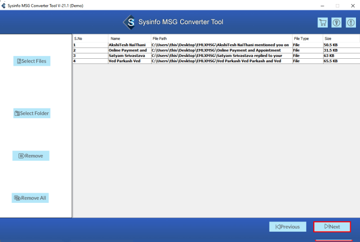Screen dimensions: 360x242
Task: Minimize the MSG Converter window
Action: coord(322,6)
